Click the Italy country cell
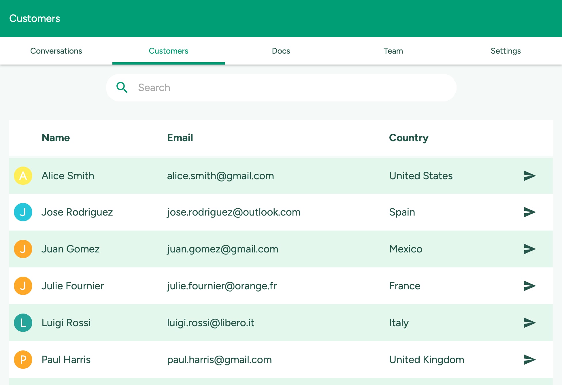Viewport: 562px width, 385px height. coord(399,323)
